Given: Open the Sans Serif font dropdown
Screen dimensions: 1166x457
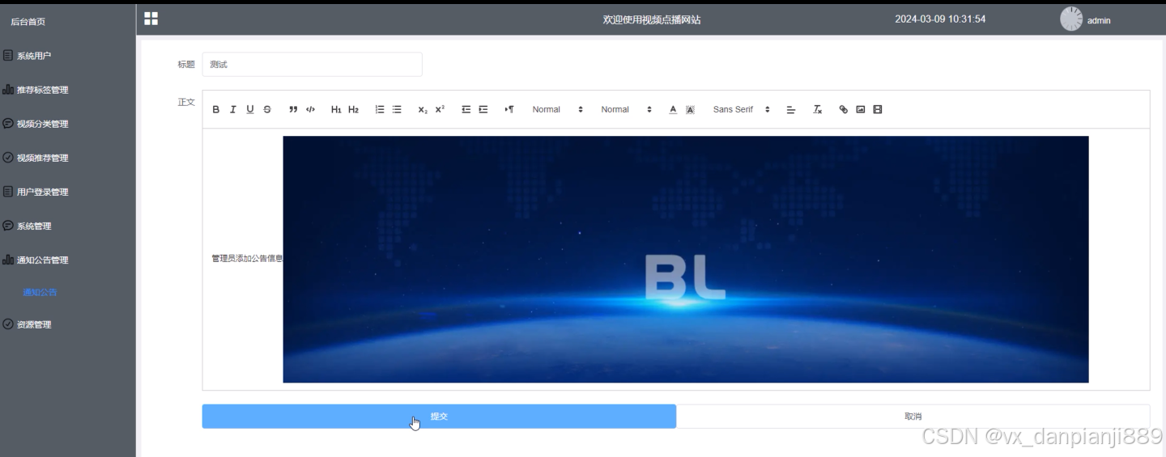Looking at the screenshot, I should (x=742, y=109).
